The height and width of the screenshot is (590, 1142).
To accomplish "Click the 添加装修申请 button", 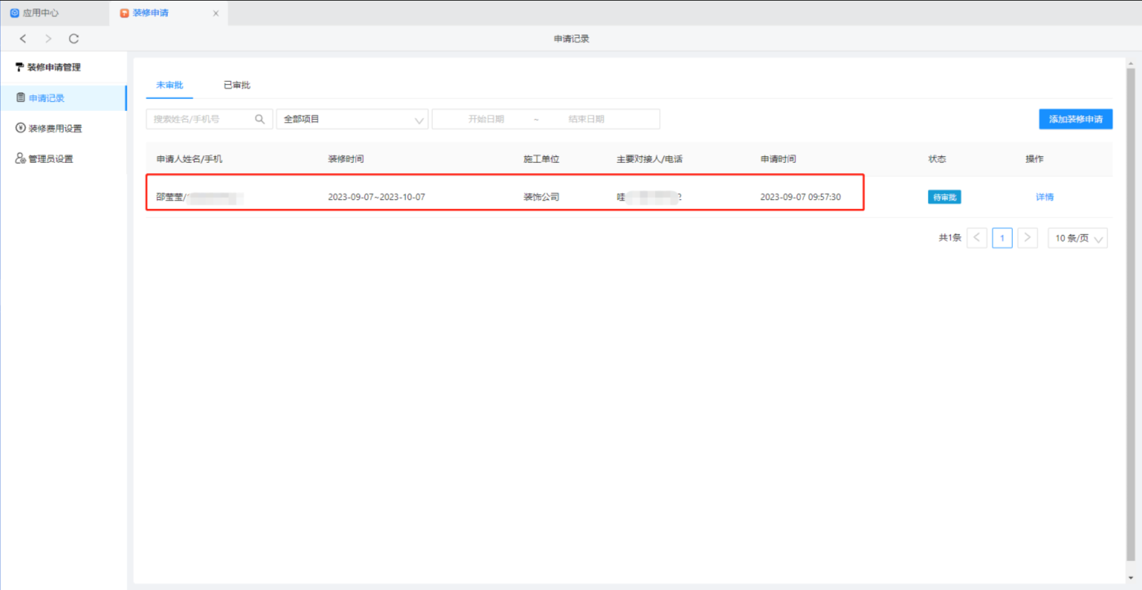I will (x=1075, y=119).
